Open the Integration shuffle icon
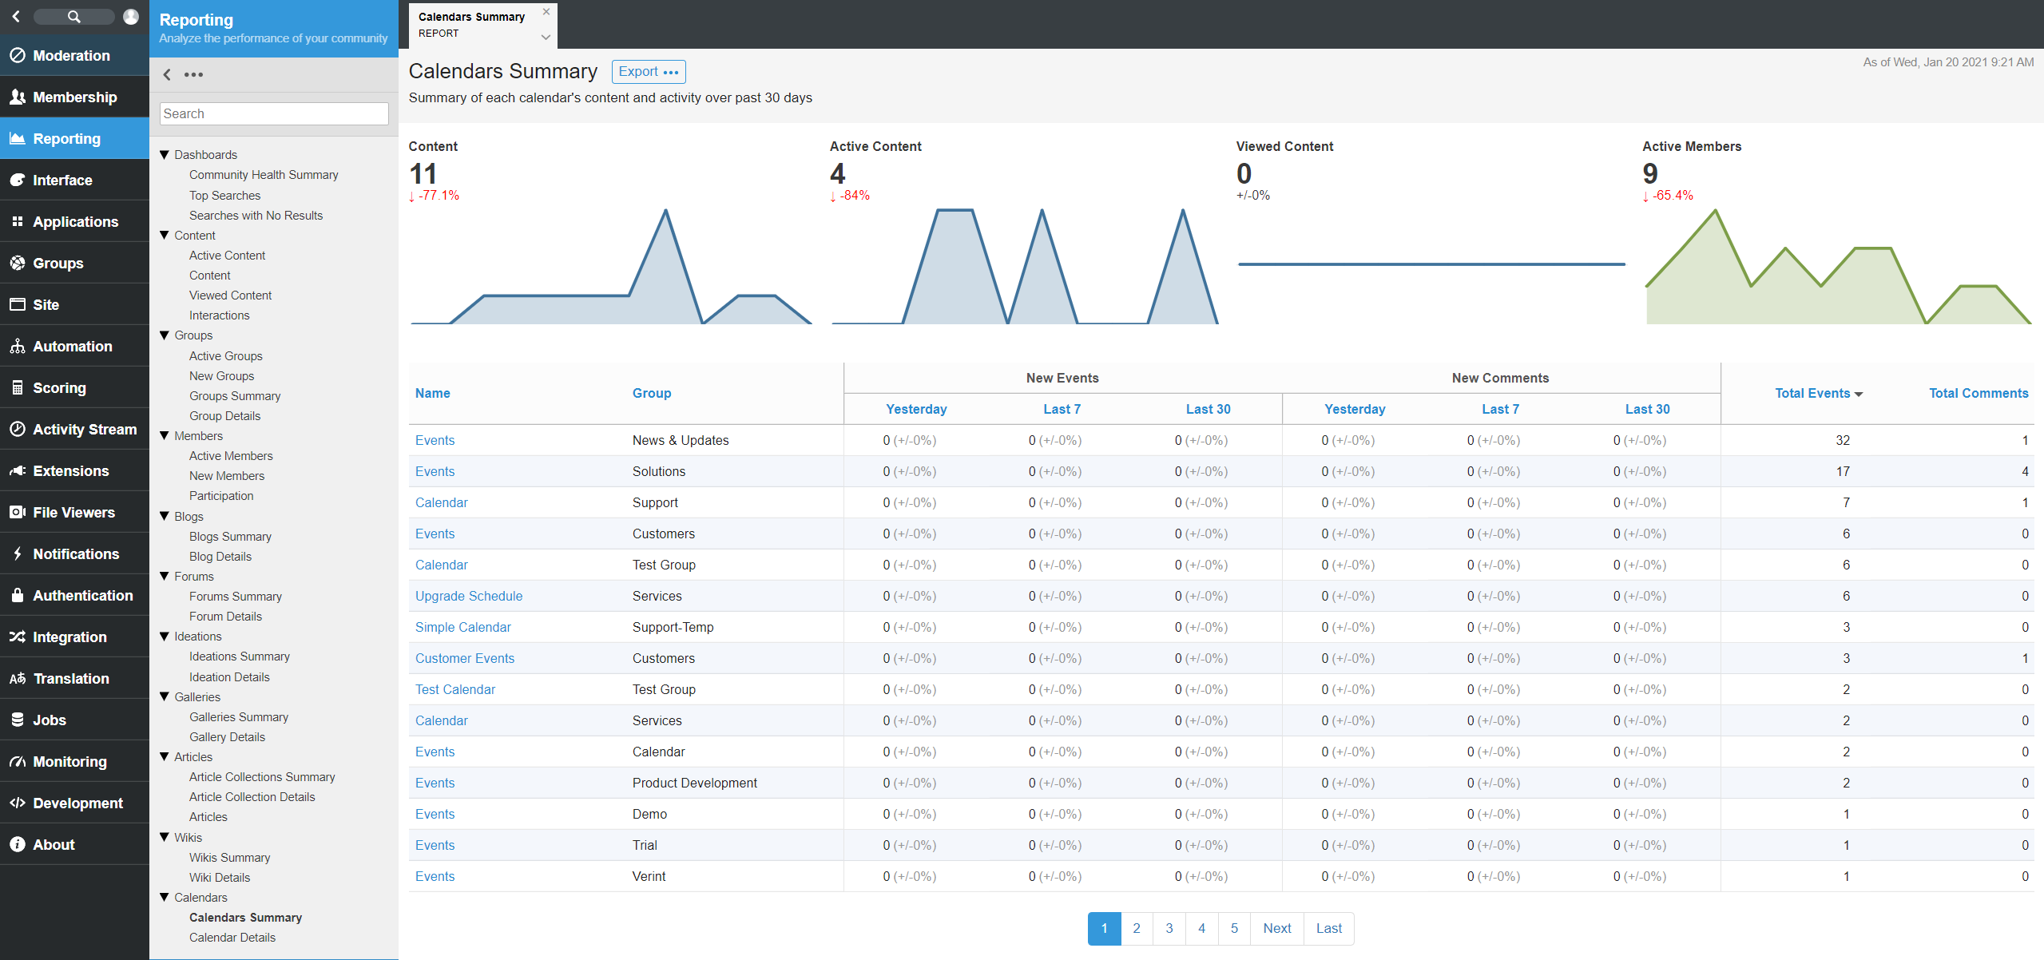2044x960 pixels. pos(17,637)
